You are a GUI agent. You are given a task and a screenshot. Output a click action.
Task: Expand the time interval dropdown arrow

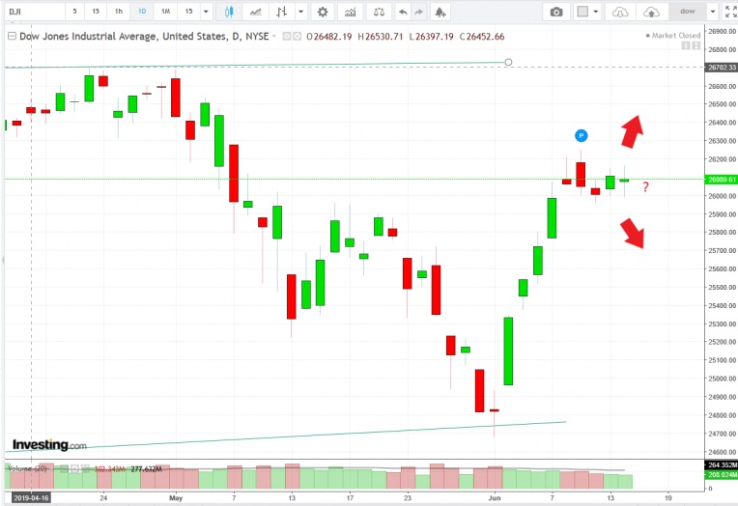pos(206,12)
